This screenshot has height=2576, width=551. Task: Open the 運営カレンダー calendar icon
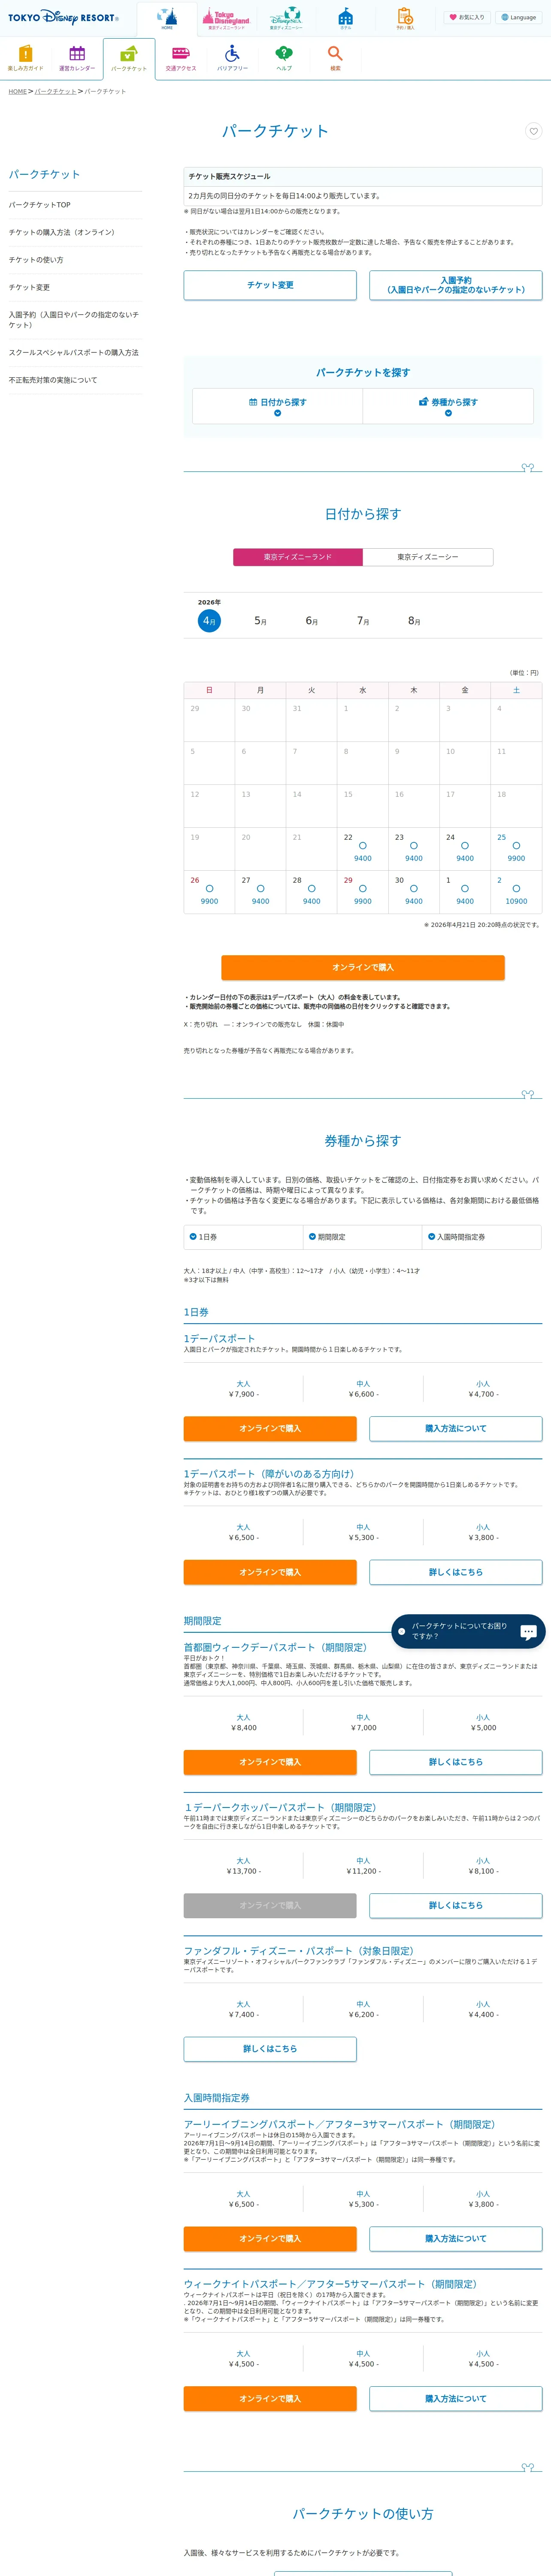pos(77,58)
